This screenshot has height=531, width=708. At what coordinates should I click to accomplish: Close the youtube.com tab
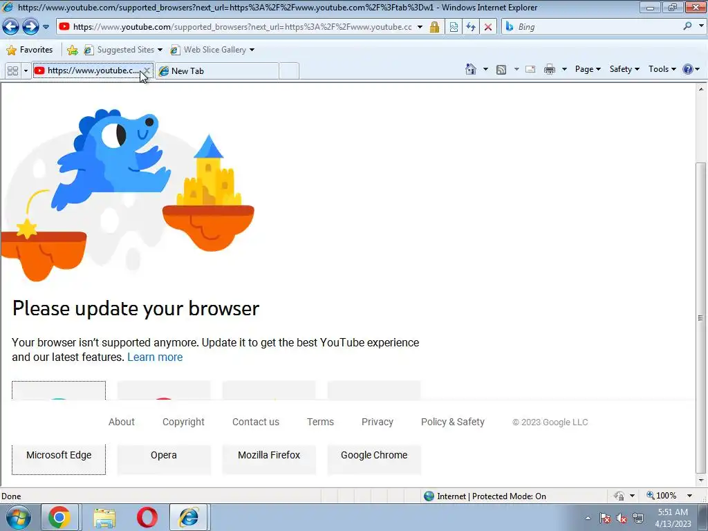(x=147, y=71)
